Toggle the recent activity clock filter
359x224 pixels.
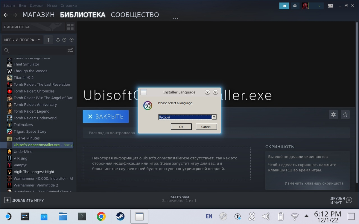(x=65, y=40)
